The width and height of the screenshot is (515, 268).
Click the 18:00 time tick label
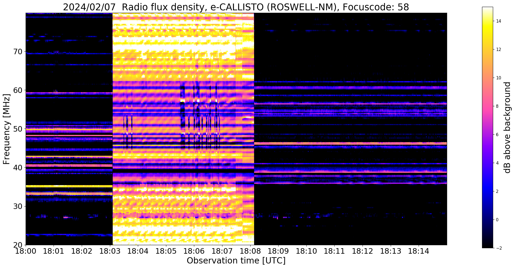[25, 251]
